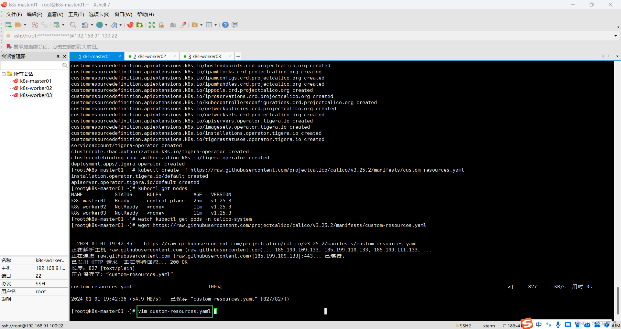Click the add current session flag arrow
Viewport: 621px width, 329px height.
point(9,47)
